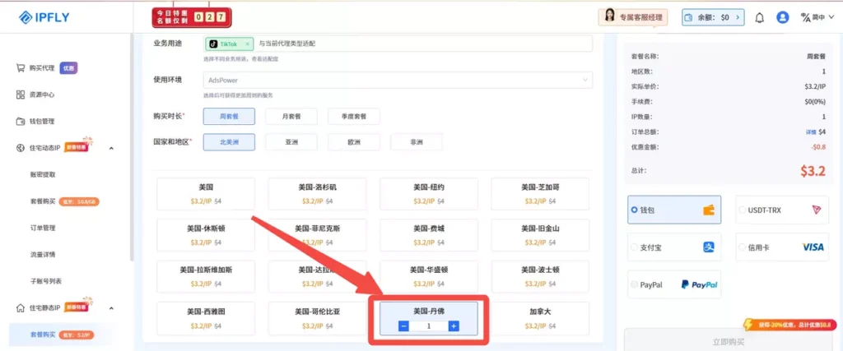This screenshot has width=843, height=351.
Task: Open 订单管理 in the sidebar
Action: [43, 228]
